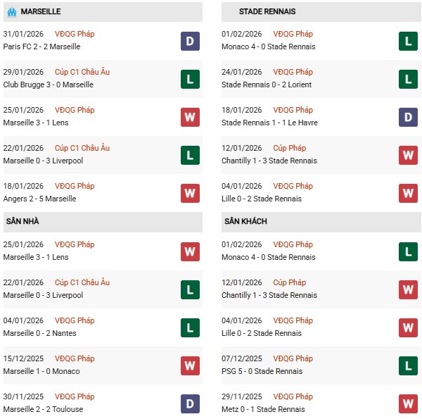The image size is (422, 419).
Task: Open the VĐQG Pháp link dated 07/12/2025
Action: point(294,358)
